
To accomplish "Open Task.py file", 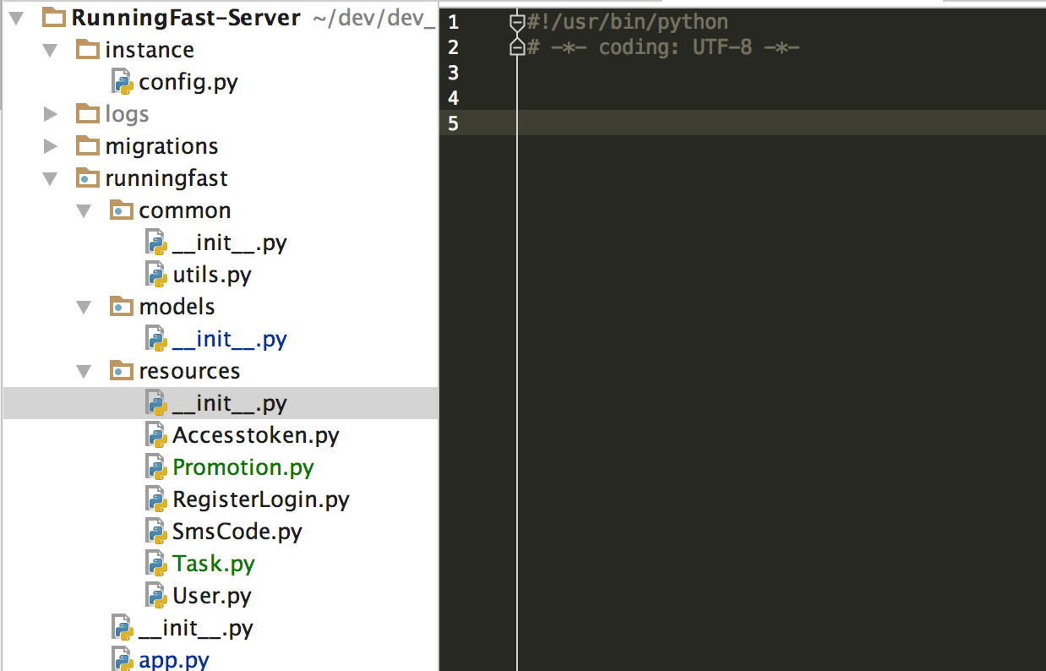I will (x=213, y=564).
